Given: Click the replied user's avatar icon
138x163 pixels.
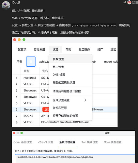Looking at the screenshot, I should [129, 2].
